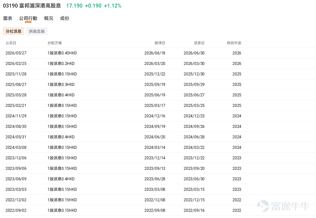The image size is (316, 218).
Task: Select announcement date 2025/05/28
Action: (16, 95)
